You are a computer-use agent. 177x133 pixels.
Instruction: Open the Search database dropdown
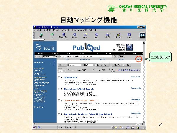point(49,56)
